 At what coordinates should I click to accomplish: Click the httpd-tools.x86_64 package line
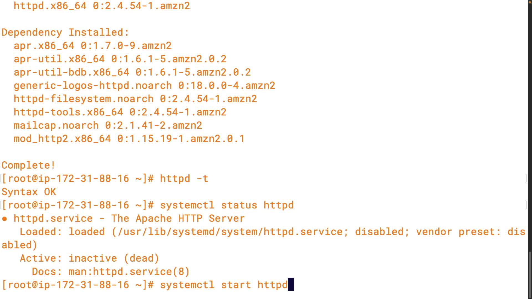[120, 112]
